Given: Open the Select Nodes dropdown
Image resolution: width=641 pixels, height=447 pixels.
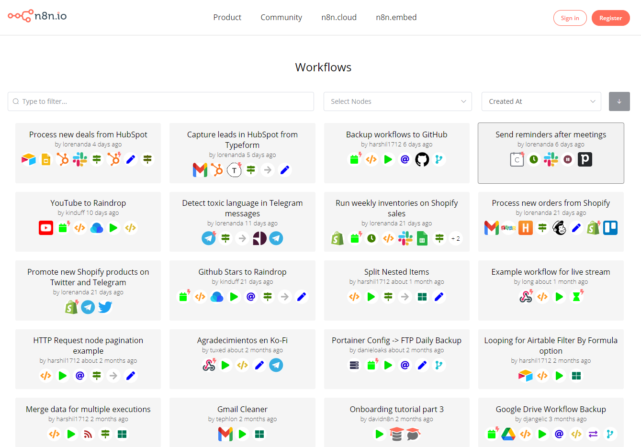Looking at the screenshot, I should point(398,101).
